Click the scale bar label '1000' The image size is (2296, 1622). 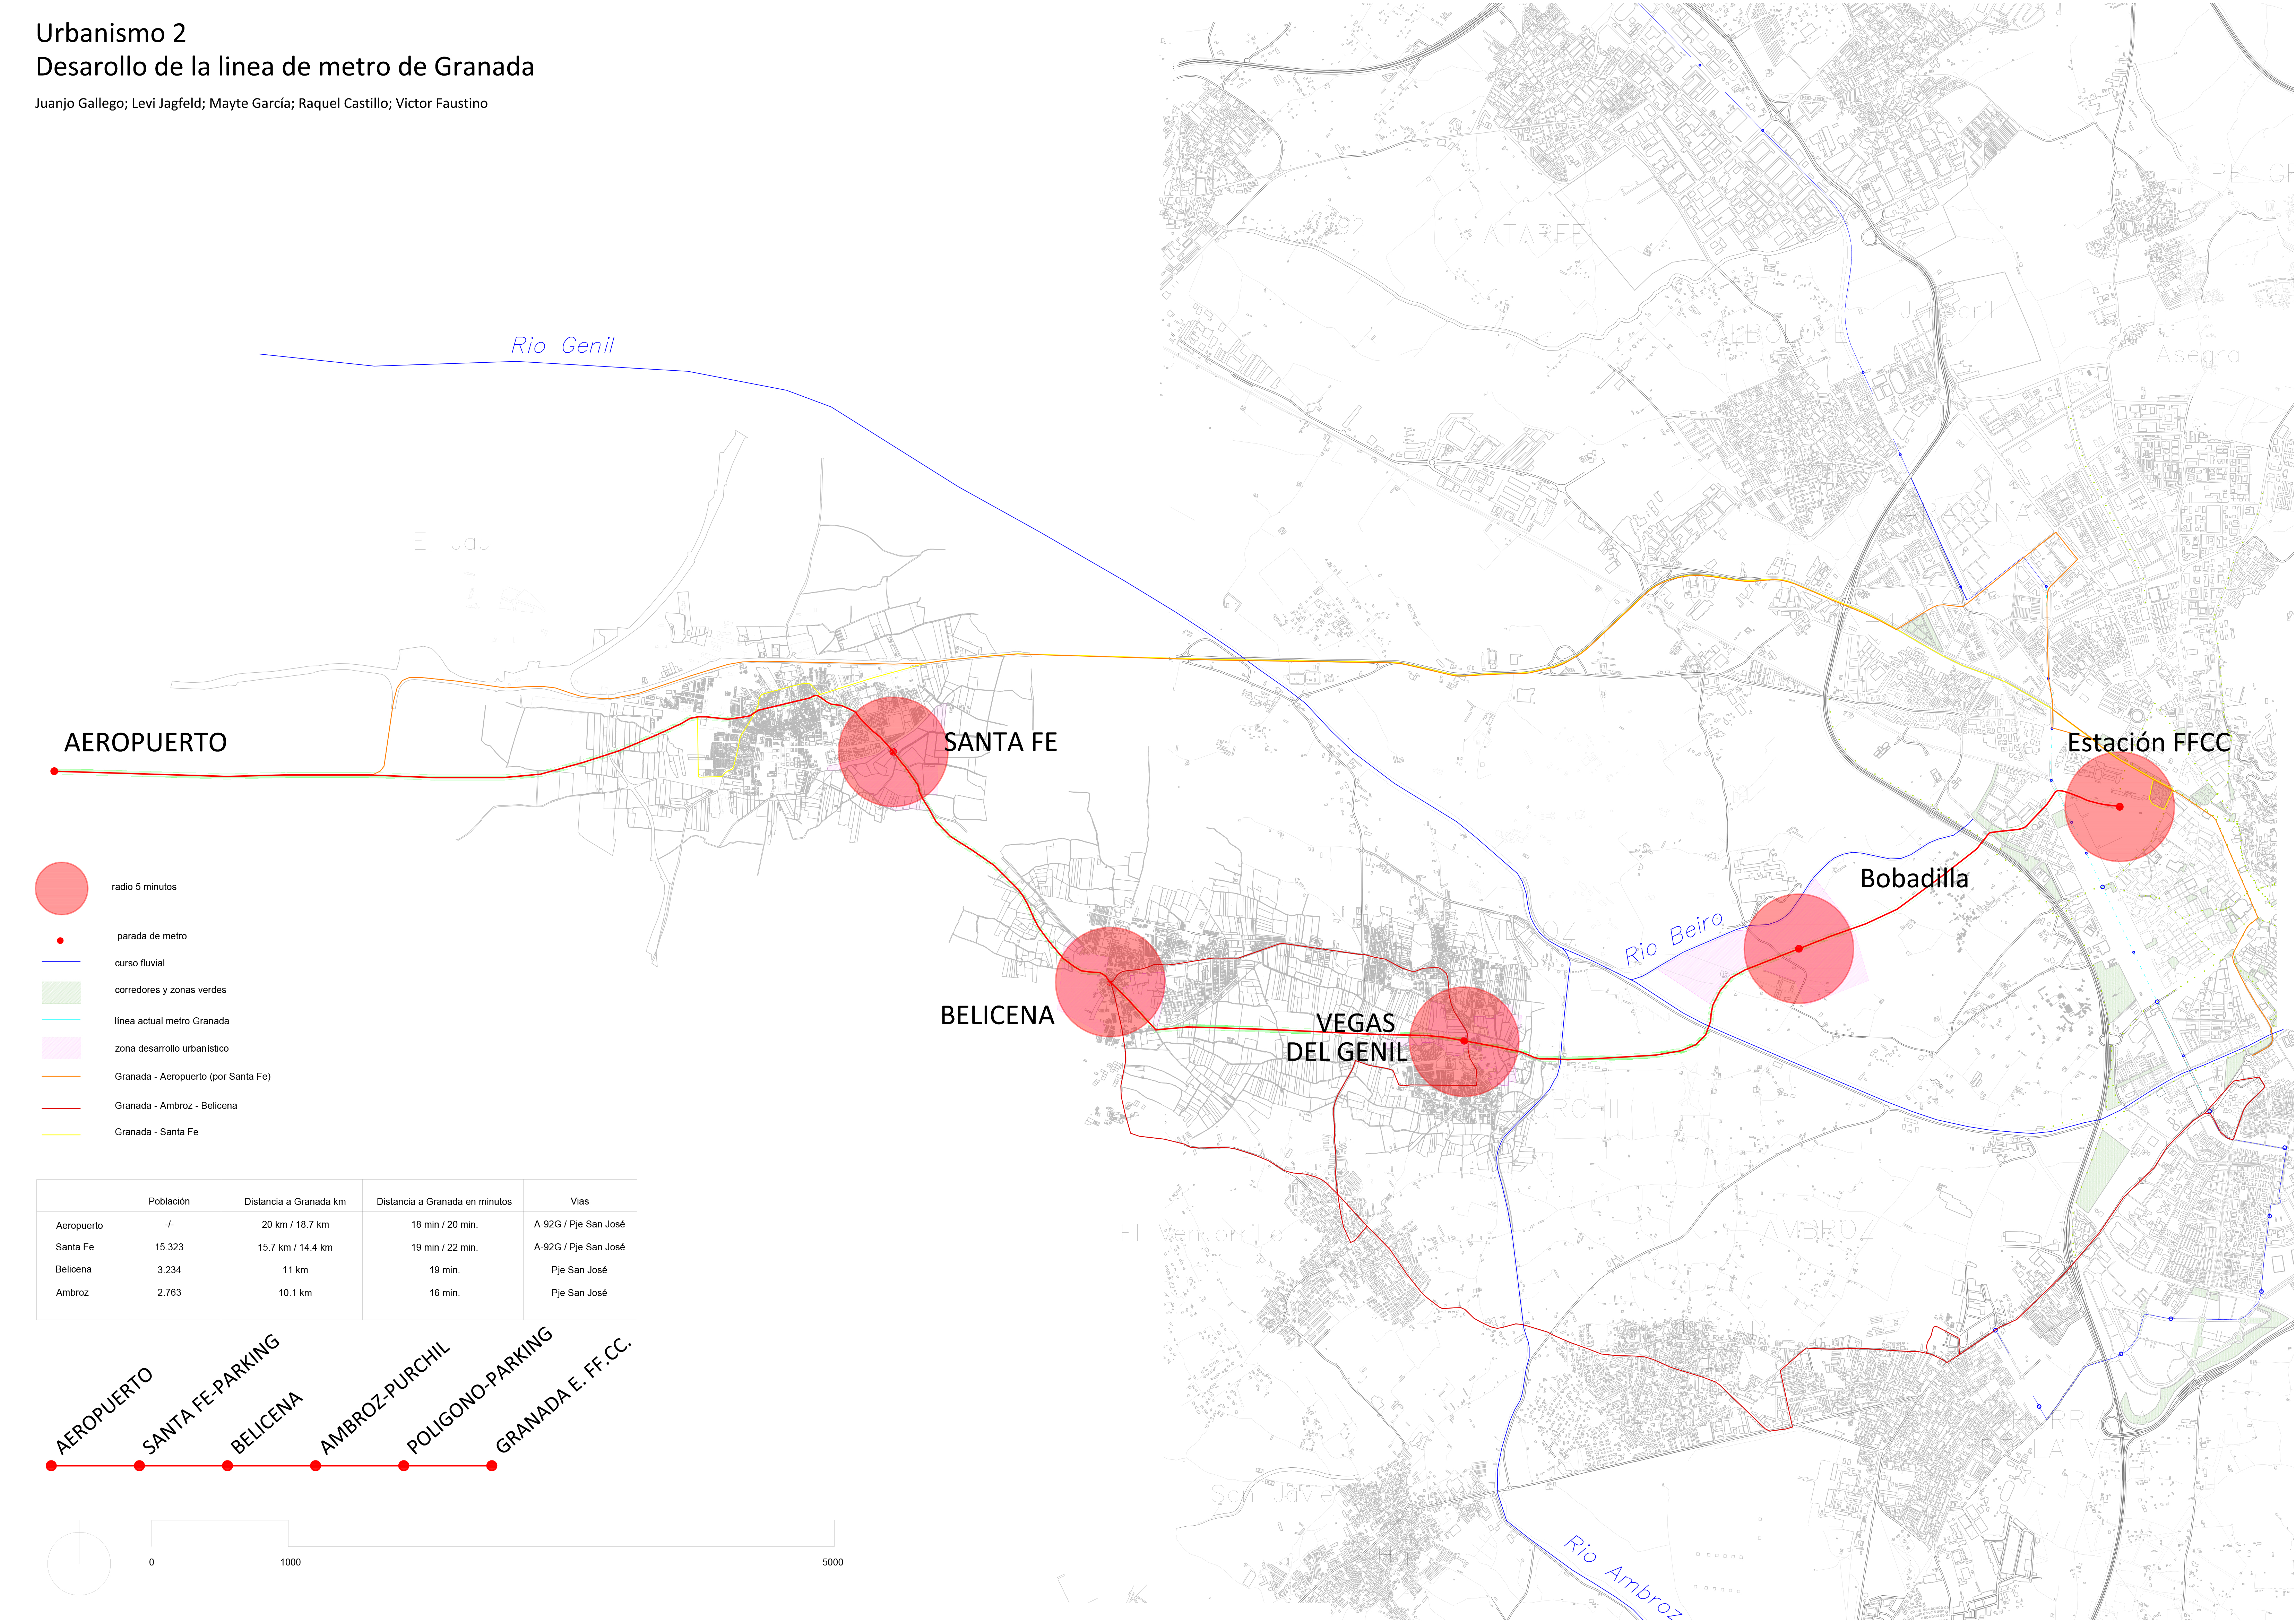pos(290,1562)
